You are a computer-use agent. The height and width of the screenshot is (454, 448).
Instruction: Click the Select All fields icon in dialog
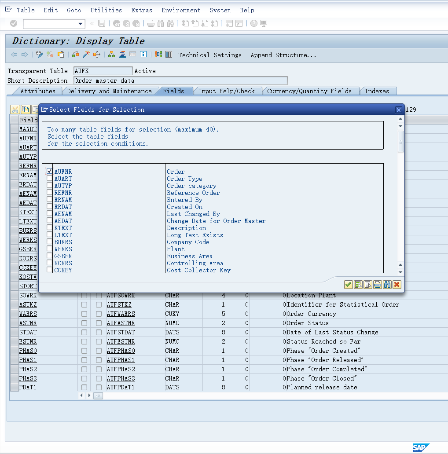358,285
